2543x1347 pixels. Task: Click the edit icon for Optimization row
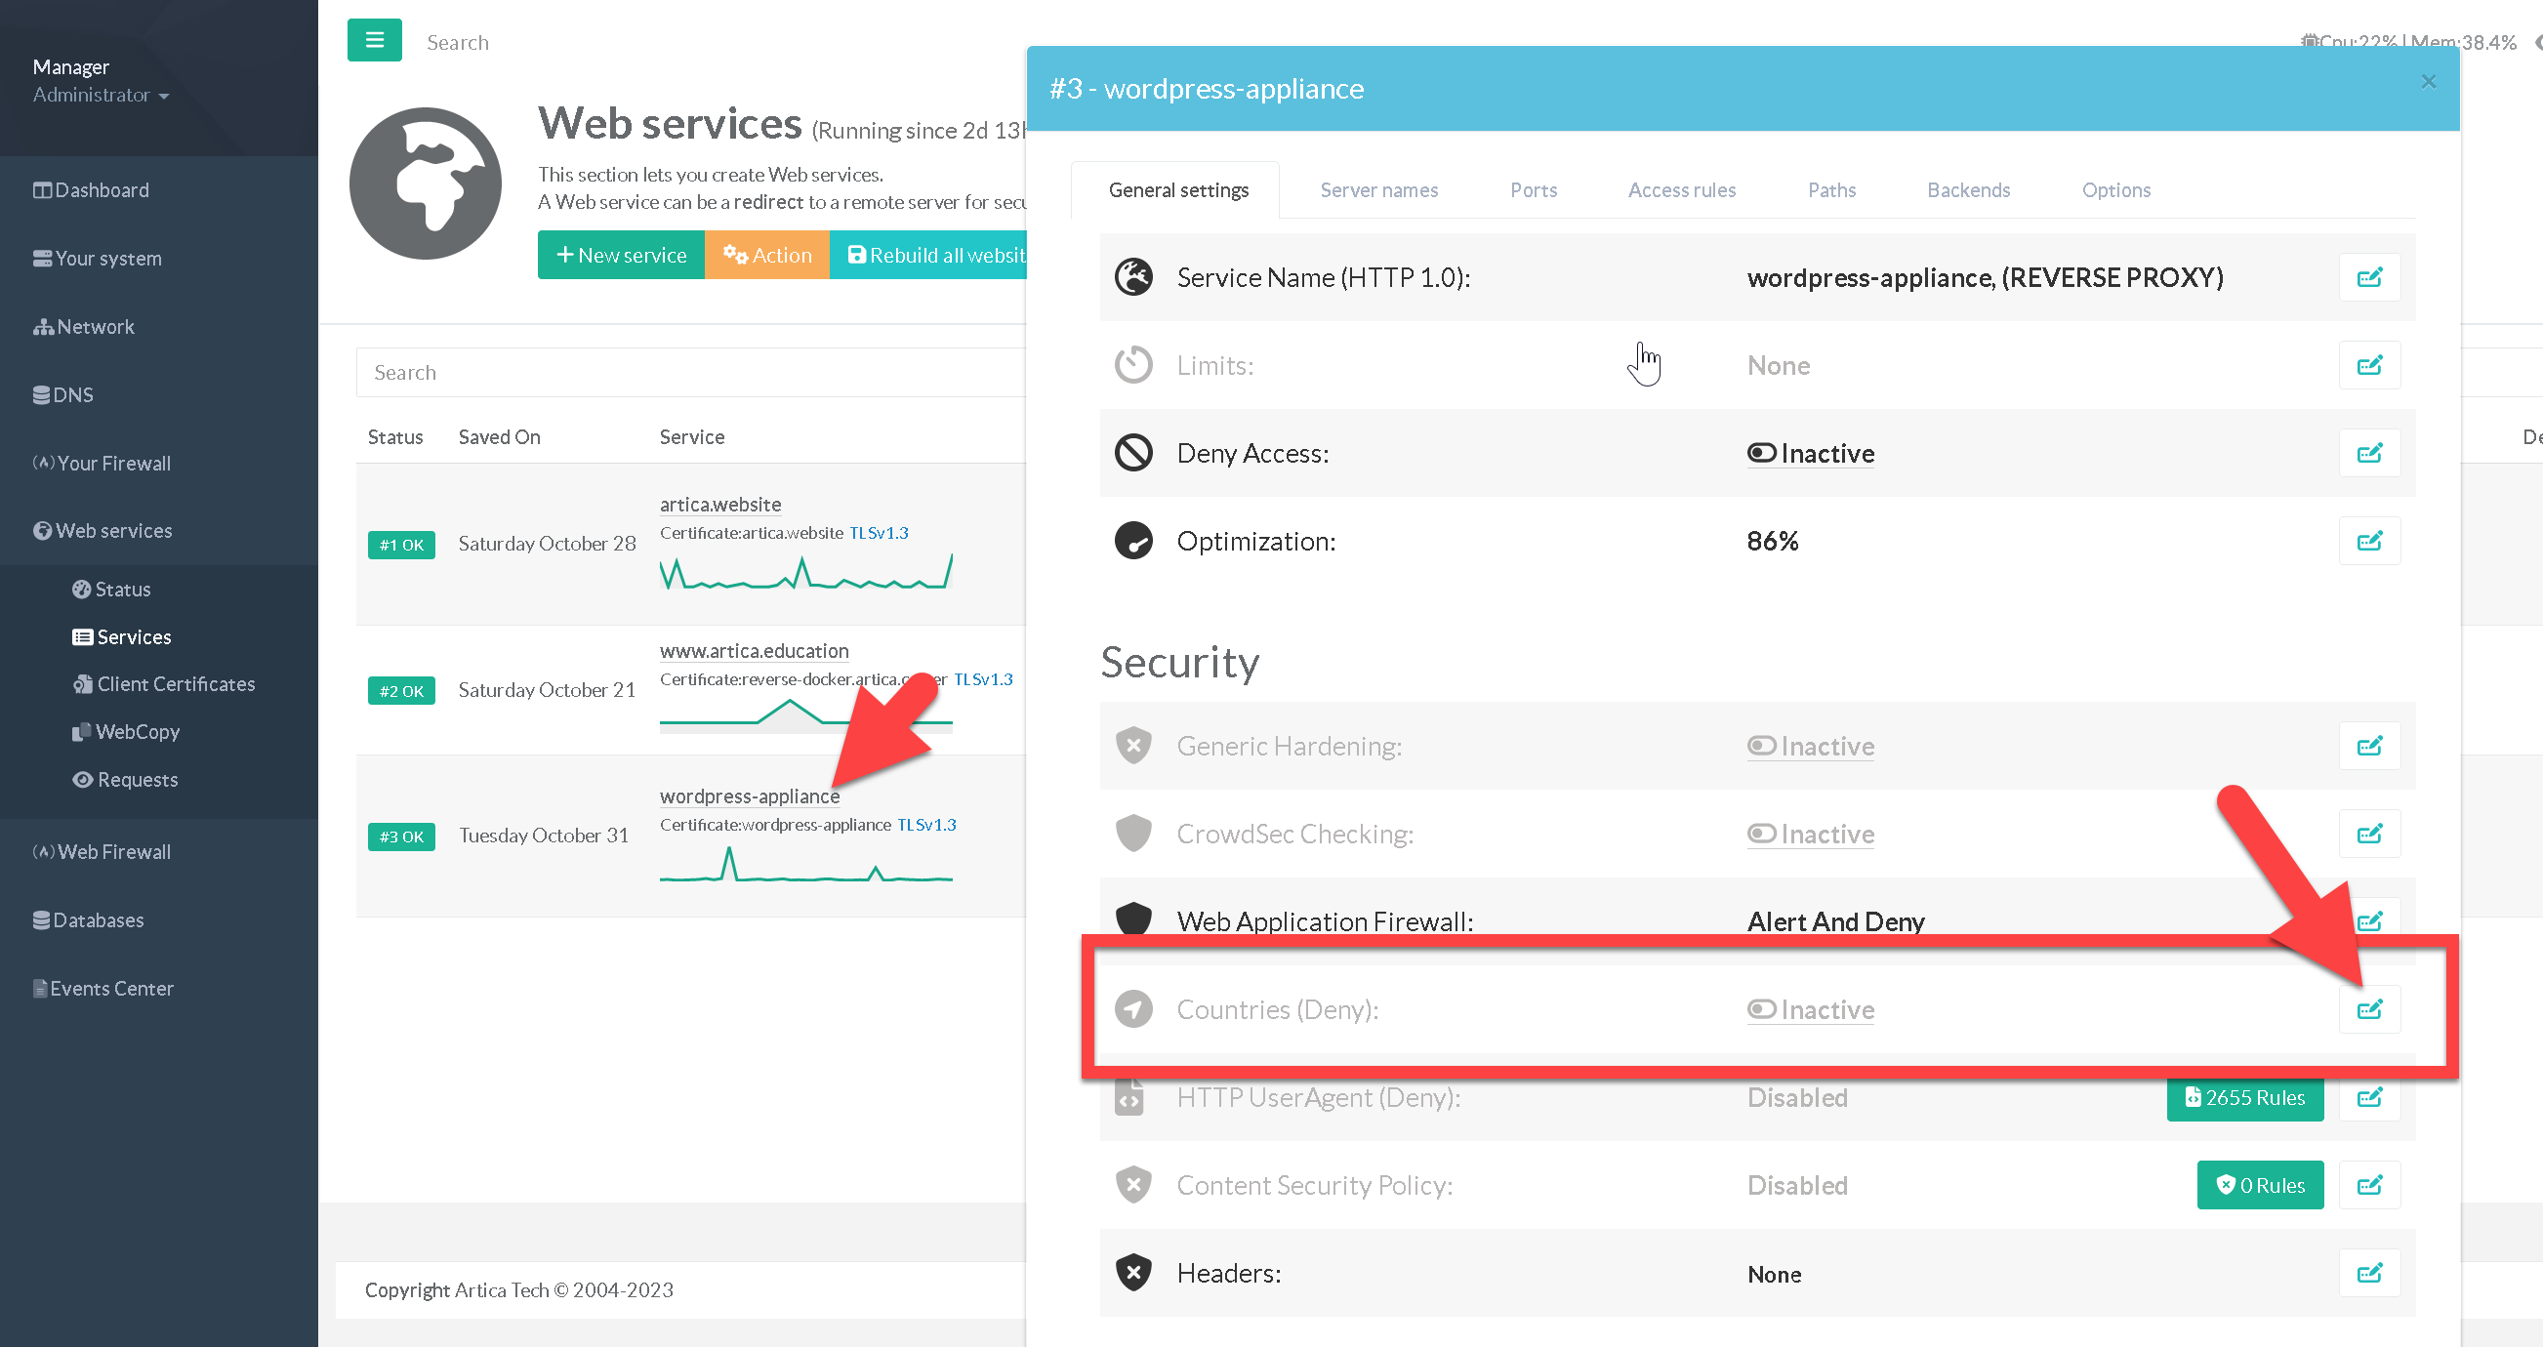2369,541
